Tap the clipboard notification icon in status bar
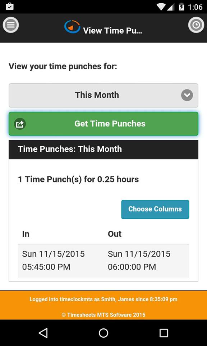Screen dimensions: 207x346 click(x=9, y=6)
